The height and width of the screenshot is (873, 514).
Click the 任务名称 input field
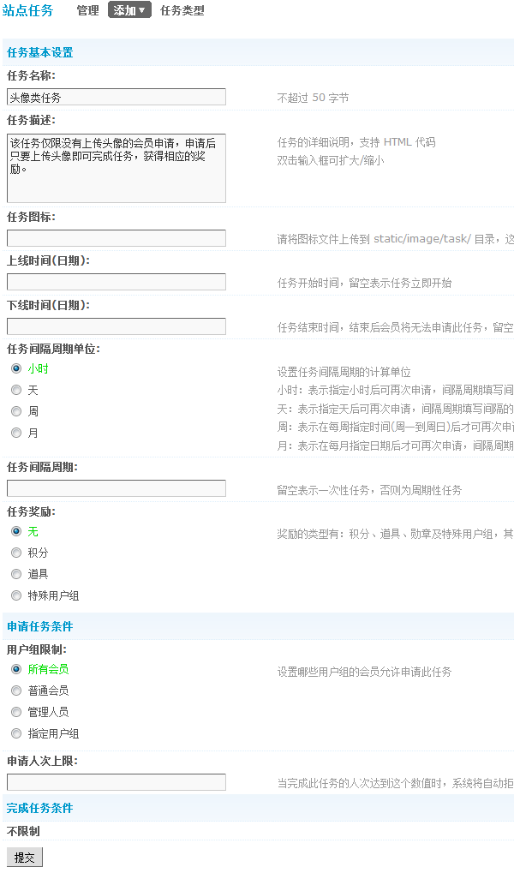tap(117, 98)
